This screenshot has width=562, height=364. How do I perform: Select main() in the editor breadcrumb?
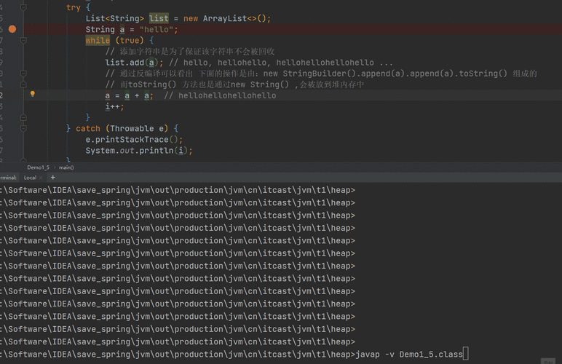(x=66, y=167)
